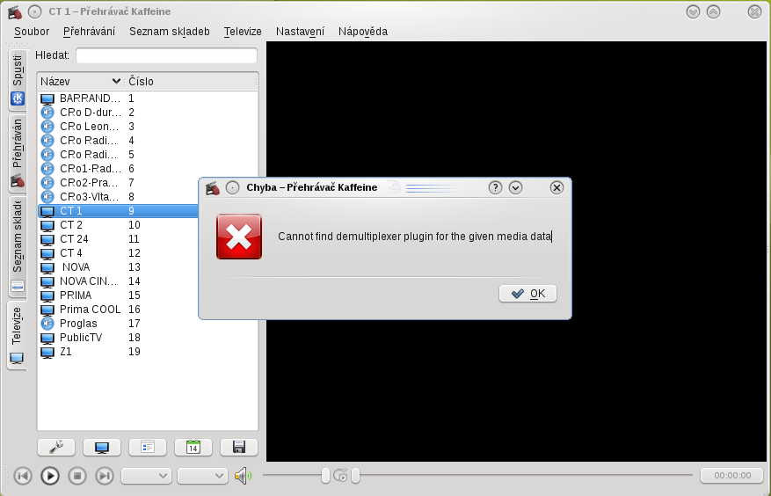This screenshot has width=771, height=496.
Task: Select the NOVA channel
Action: point(118,267)
